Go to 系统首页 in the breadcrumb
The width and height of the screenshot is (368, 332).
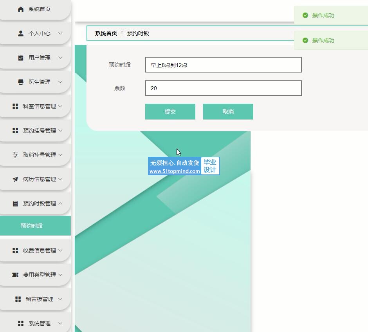[106, 33]
